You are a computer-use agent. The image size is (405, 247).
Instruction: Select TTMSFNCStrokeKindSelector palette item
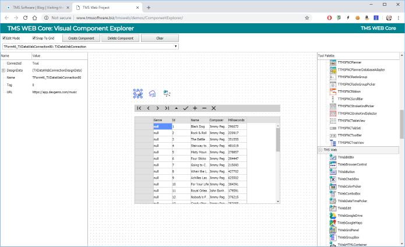click(x=357, y=113)
